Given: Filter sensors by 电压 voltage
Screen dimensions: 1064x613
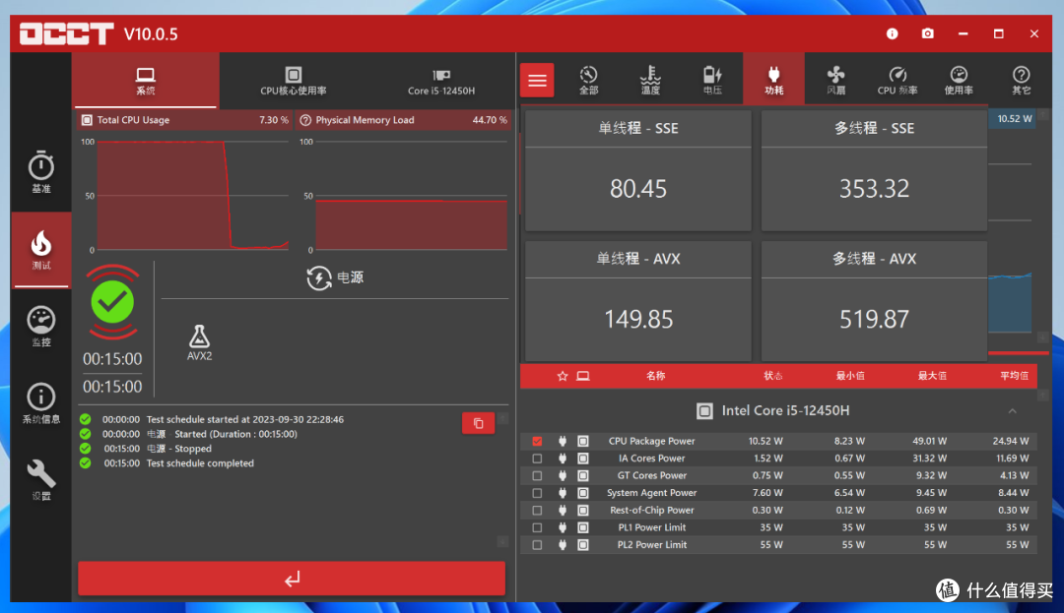Looking at the screenshot, I should (712, 80).
